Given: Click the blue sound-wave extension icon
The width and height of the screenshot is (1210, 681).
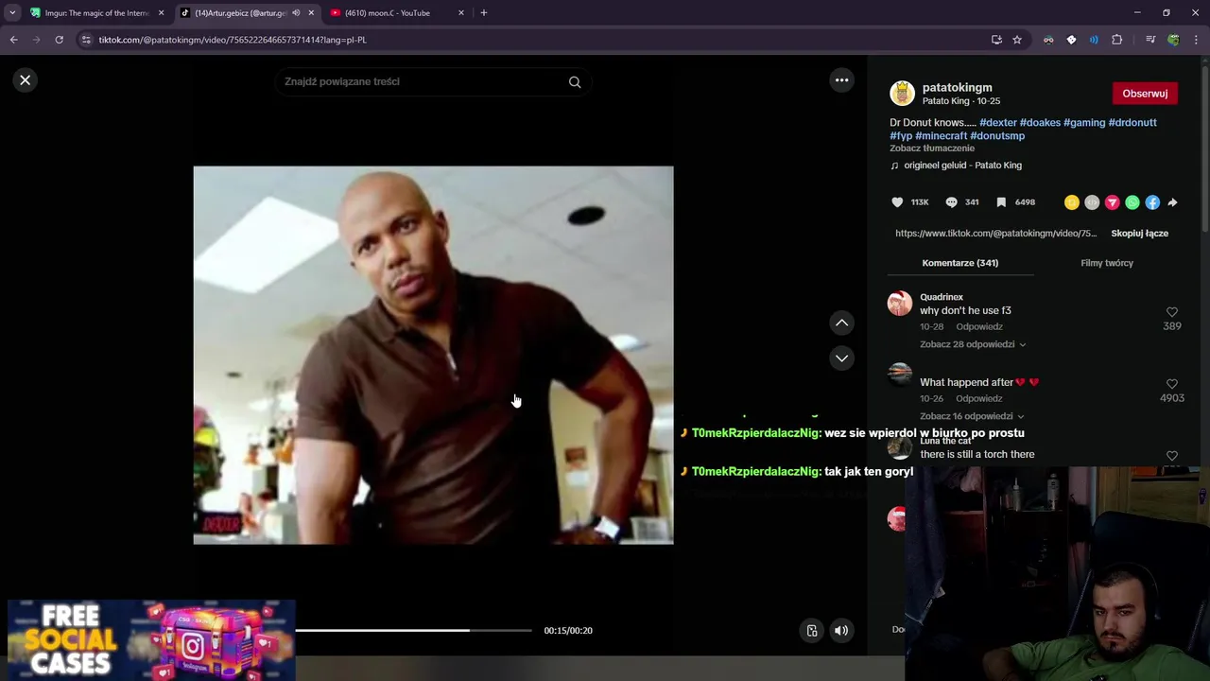Looking at the screenshot, I should tap(1094, 40).
